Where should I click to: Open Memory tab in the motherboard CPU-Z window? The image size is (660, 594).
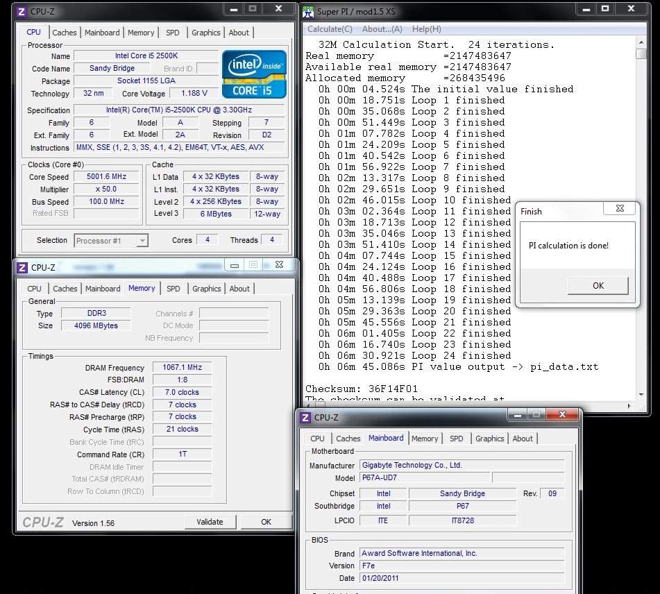[425, 439]
